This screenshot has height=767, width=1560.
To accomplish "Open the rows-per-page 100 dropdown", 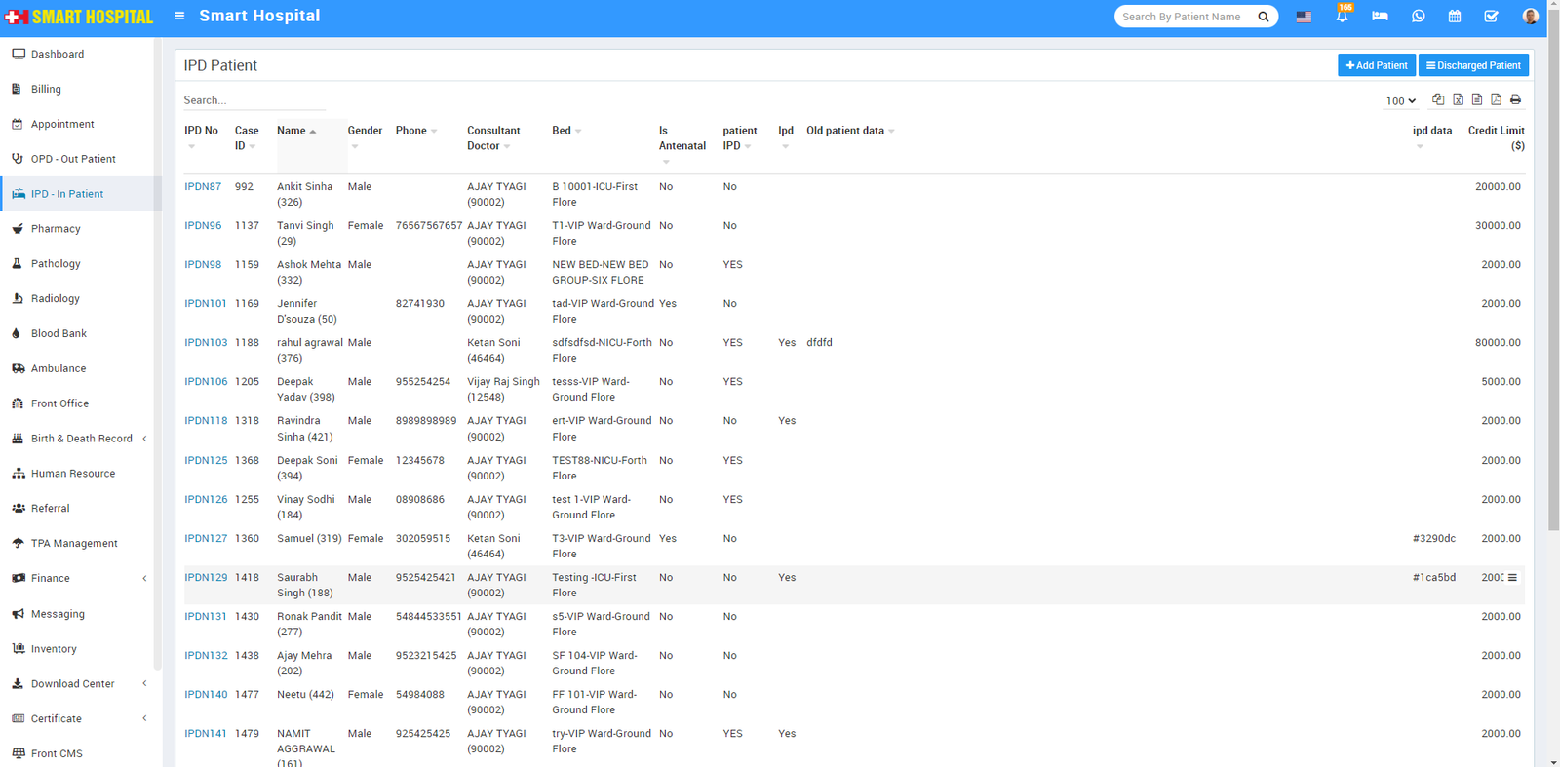I will (x=1400, y=100).
